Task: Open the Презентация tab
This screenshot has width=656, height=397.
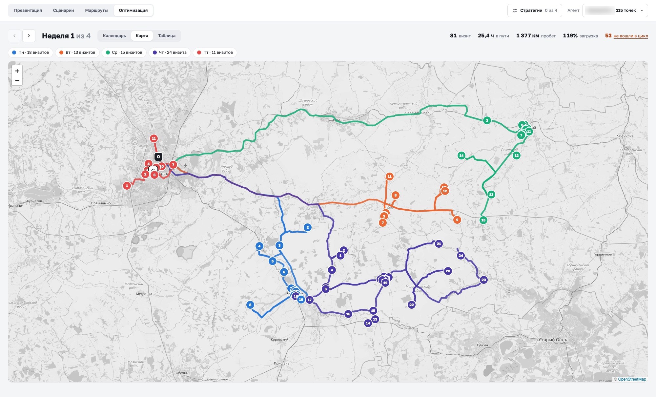Action: pos(28,10)
